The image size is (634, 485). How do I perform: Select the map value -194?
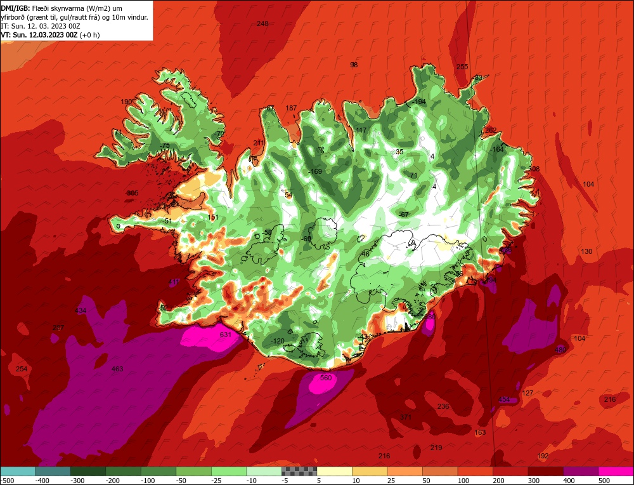pyautogui.click(x=418, y=102)
